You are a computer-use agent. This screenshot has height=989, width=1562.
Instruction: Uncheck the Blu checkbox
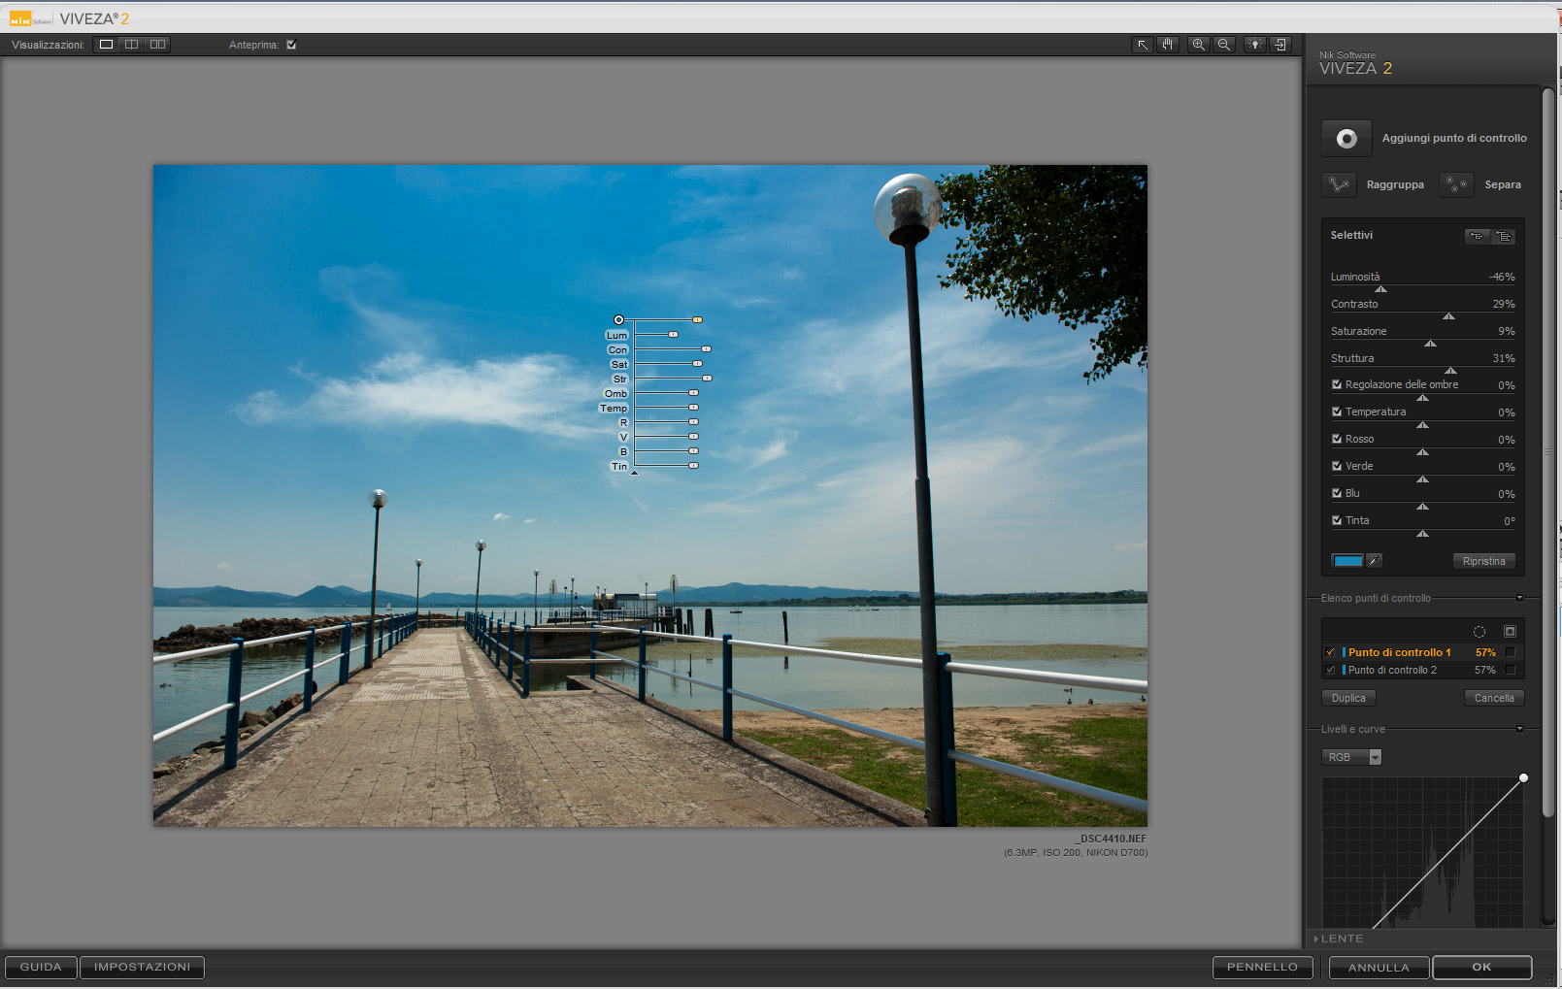[1337, 493]
